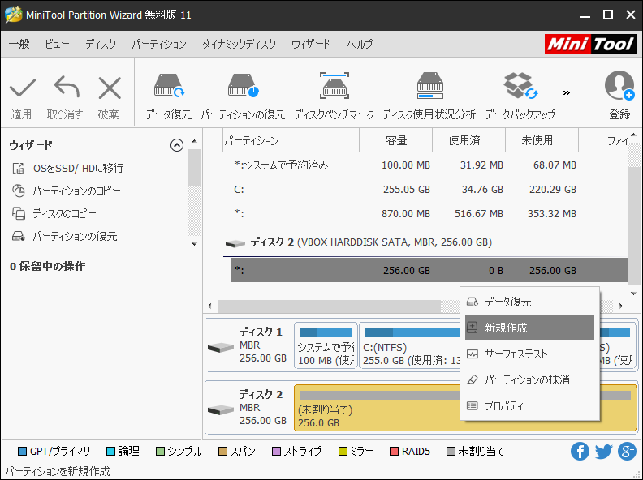Click the サーフェステスト context menu icon

pyautogui.click(x=473, y=354)
